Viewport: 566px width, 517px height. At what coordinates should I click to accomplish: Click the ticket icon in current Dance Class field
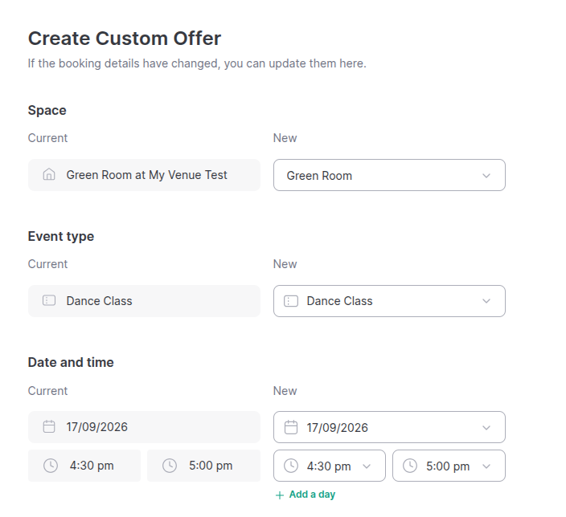tap(49, 300)
